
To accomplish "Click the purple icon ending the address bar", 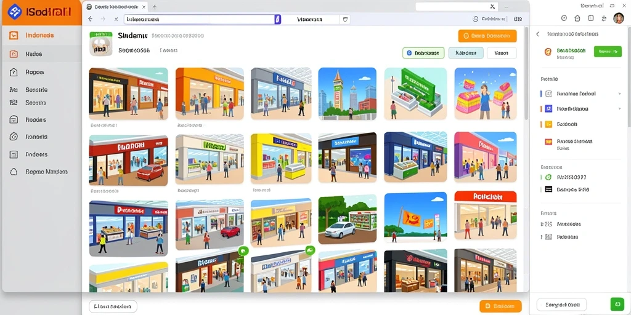I will (x=277, y=19).
